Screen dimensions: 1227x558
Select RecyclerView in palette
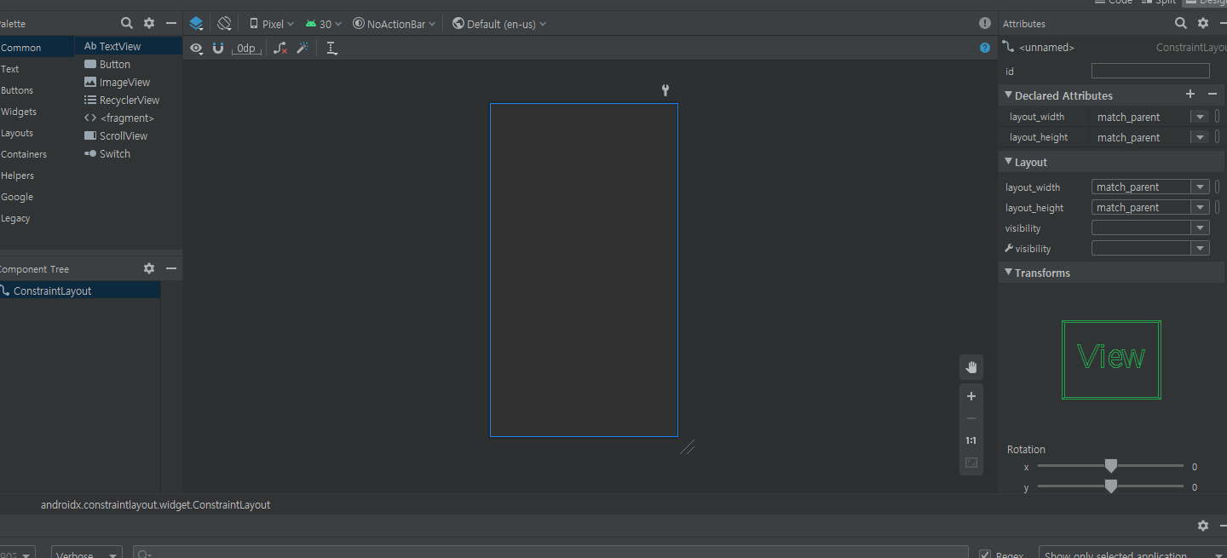click(x=129, y=100)
